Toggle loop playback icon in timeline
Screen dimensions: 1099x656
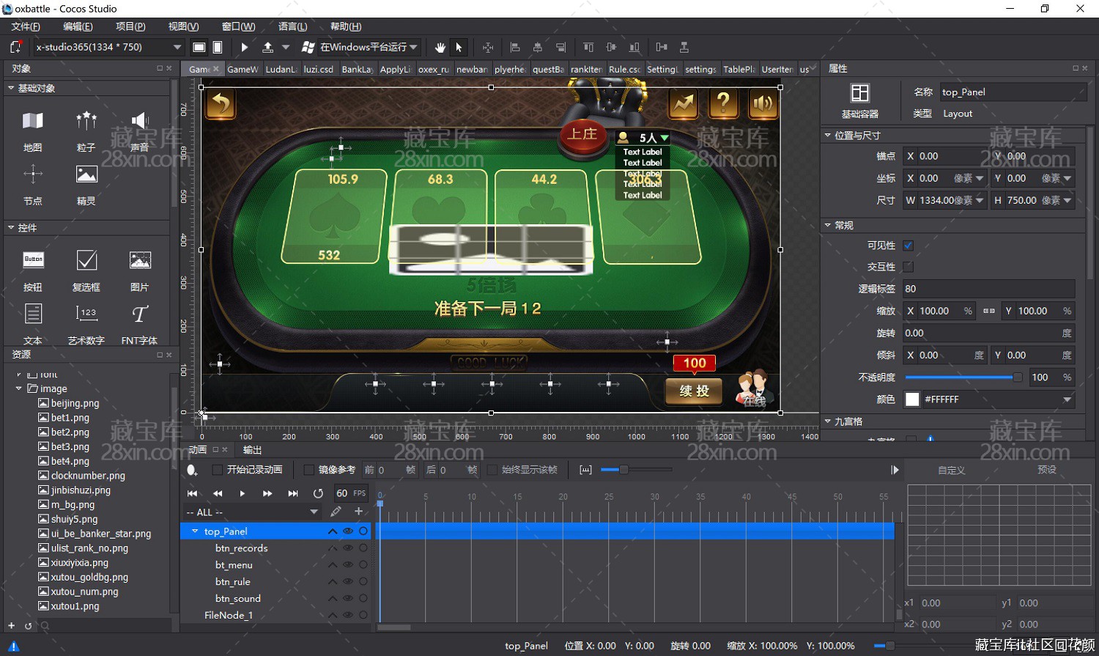click(318, 493)
